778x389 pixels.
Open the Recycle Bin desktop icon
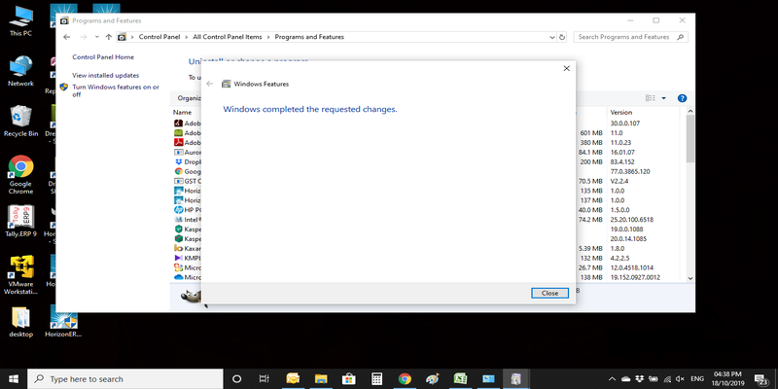coord(20,122)
